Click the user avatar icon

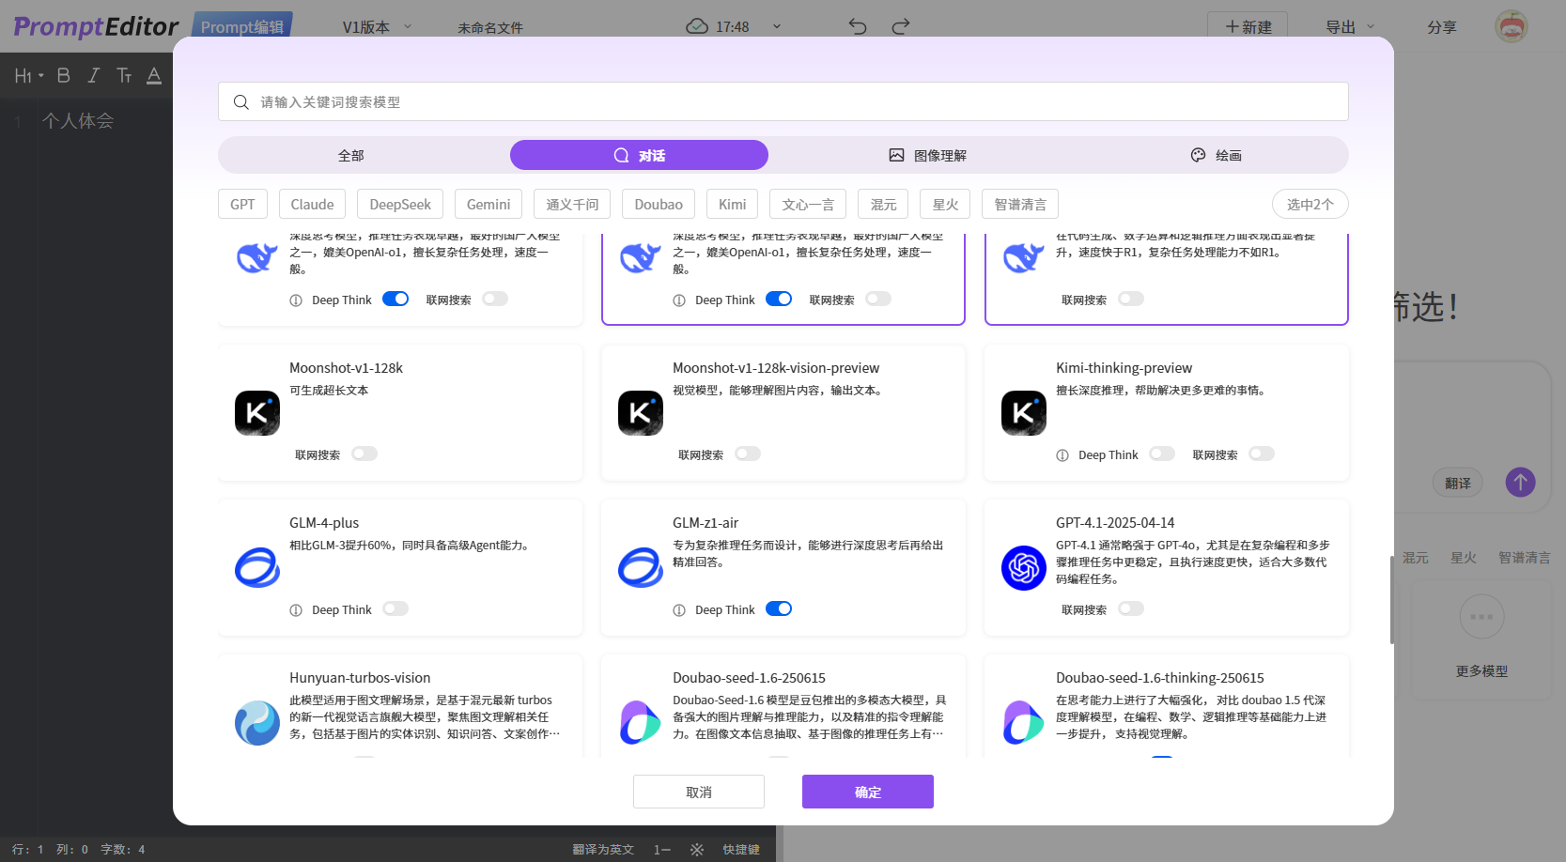click(1511, 26)
